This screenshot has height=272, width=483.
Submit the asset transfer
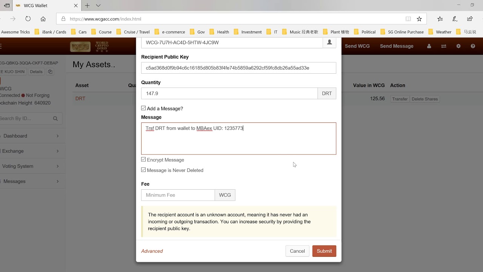point(324,251)
